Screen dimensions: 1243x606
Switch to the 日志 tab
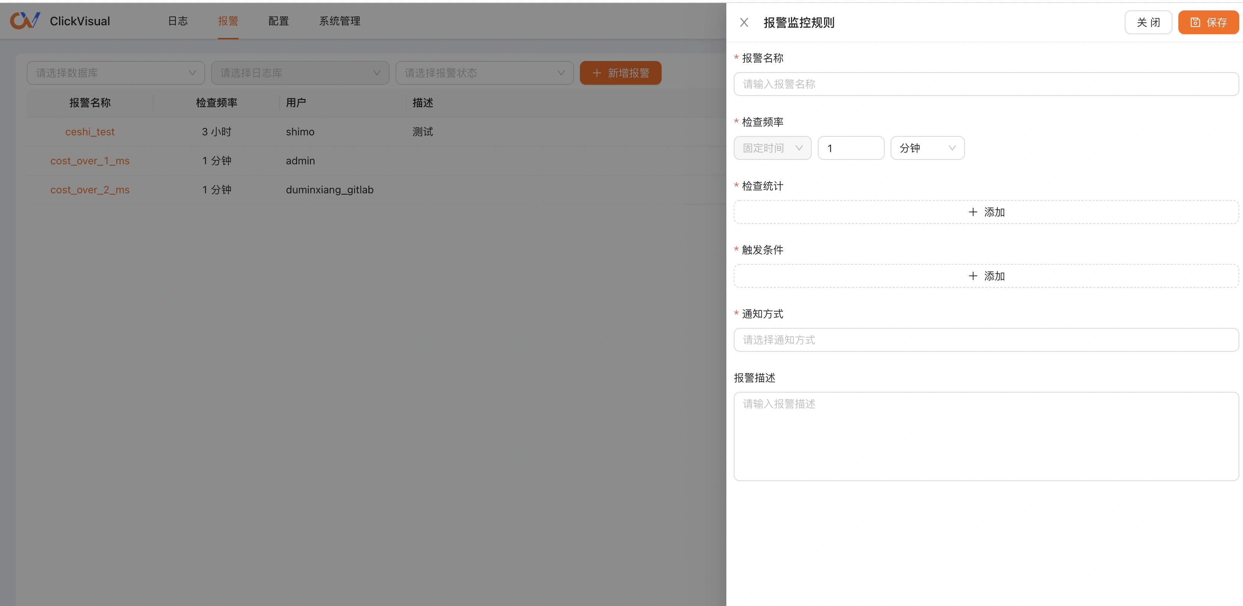tap(178, 21)
